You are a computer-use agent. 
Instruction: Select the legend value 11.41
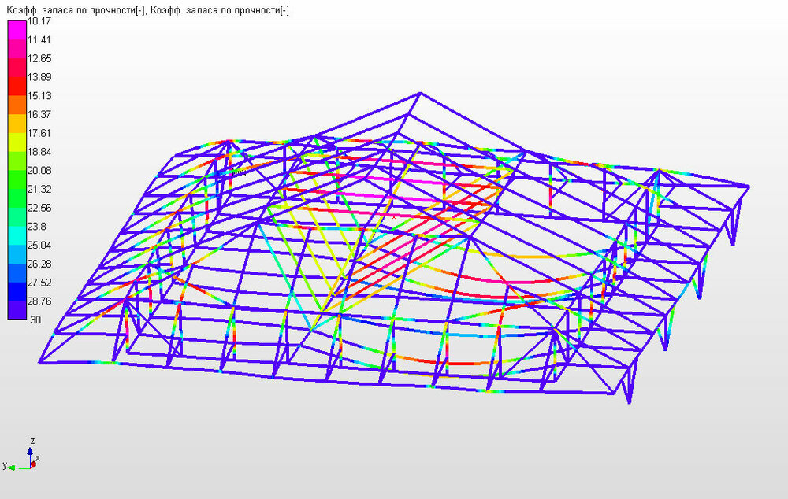pyautogui.click(x=39, y=39)
